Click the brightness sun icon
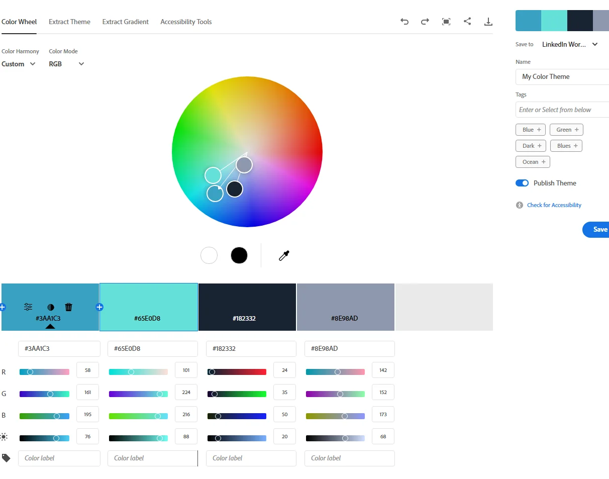Image resolution: width=609 pixels, height=479 pixels. (4, 437)
